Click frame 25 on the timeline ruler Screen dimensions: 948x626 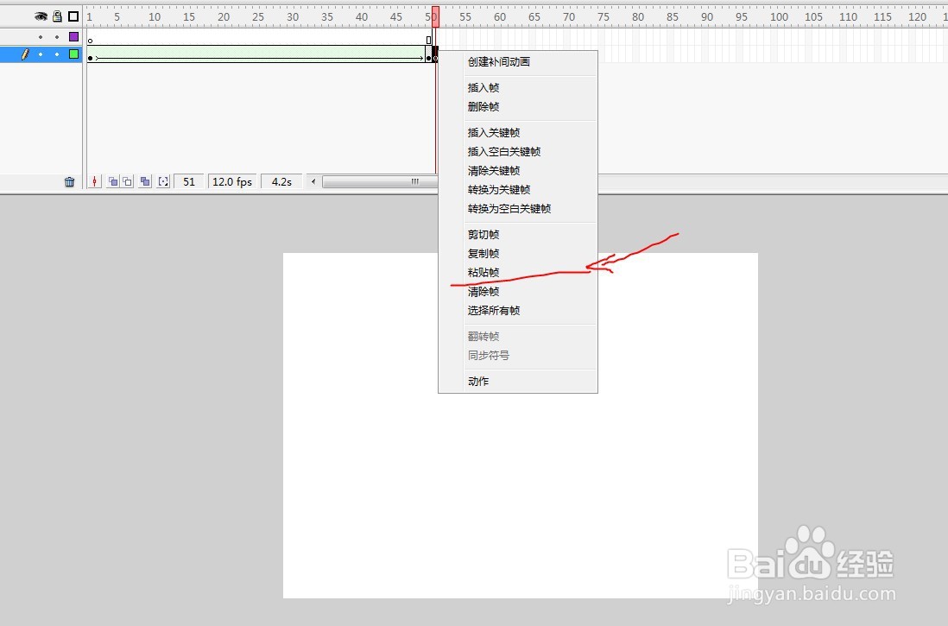tap(258, 17)
